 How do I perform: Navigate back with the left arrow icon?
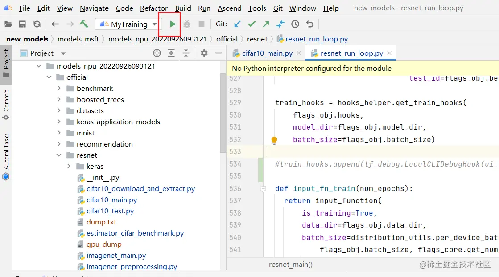point(55,24)
